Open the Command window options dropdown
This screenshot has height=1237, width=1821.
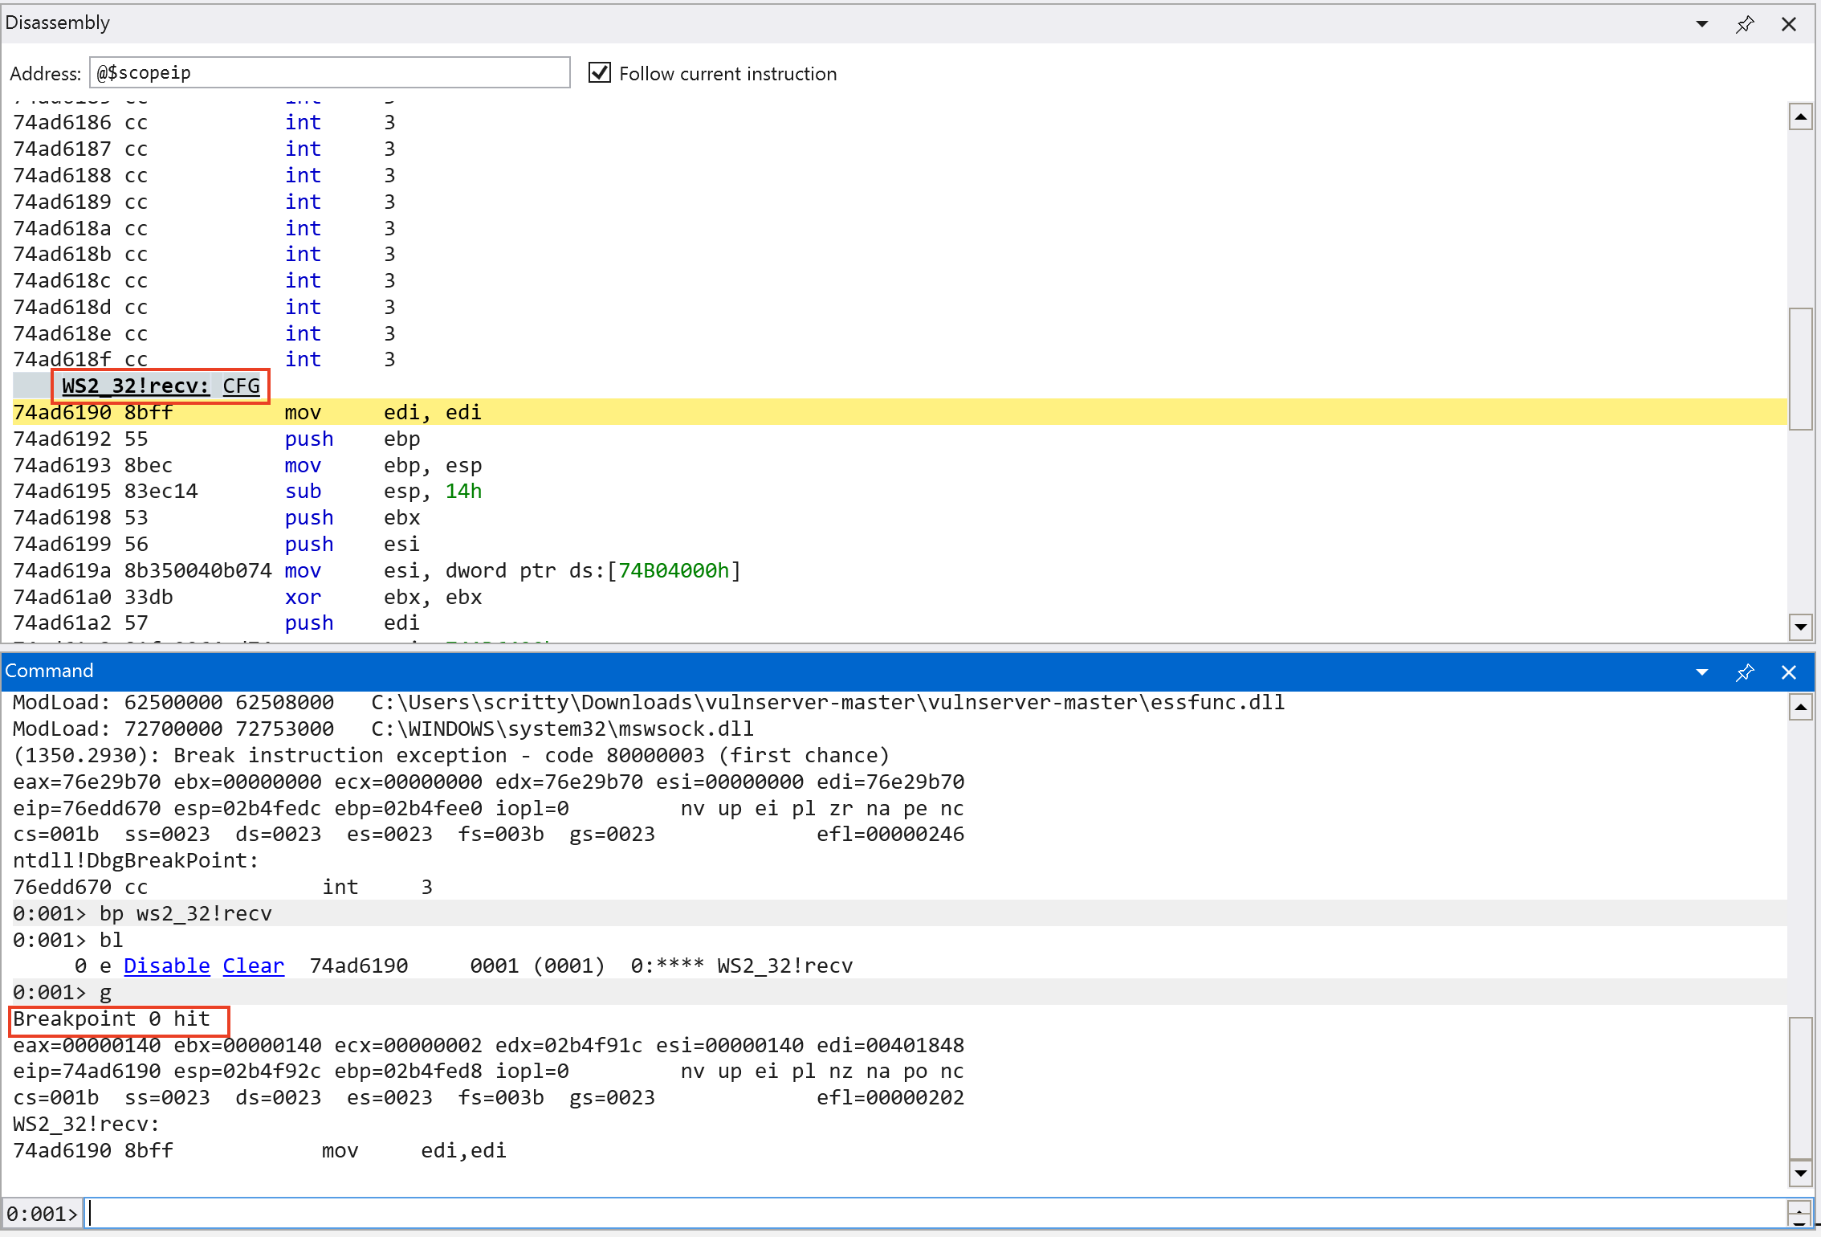click(x=1701, y=672)
